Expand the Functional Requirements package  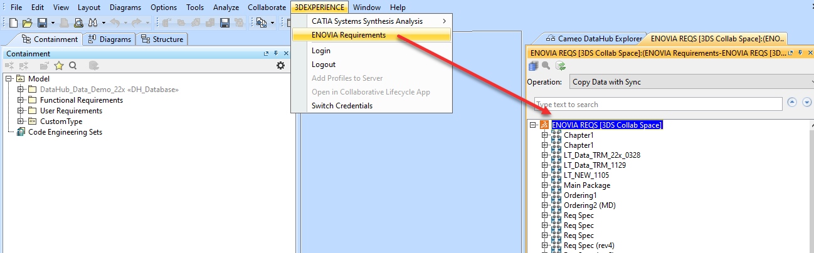coord(21,100)
